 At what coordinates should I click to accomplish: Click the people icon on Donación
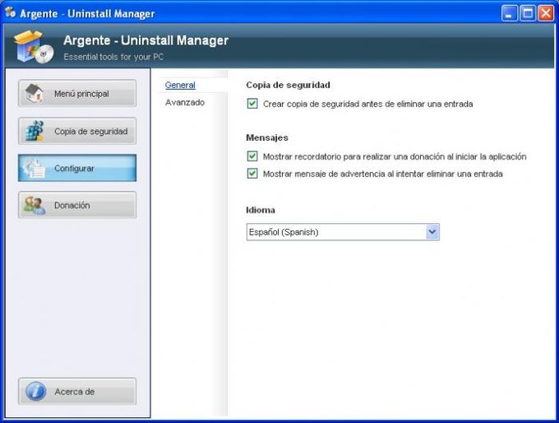pos(35,205)
